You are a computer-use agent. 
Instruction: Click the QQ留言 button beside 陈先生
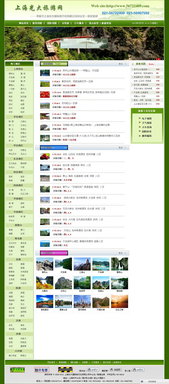click(93, 370)
